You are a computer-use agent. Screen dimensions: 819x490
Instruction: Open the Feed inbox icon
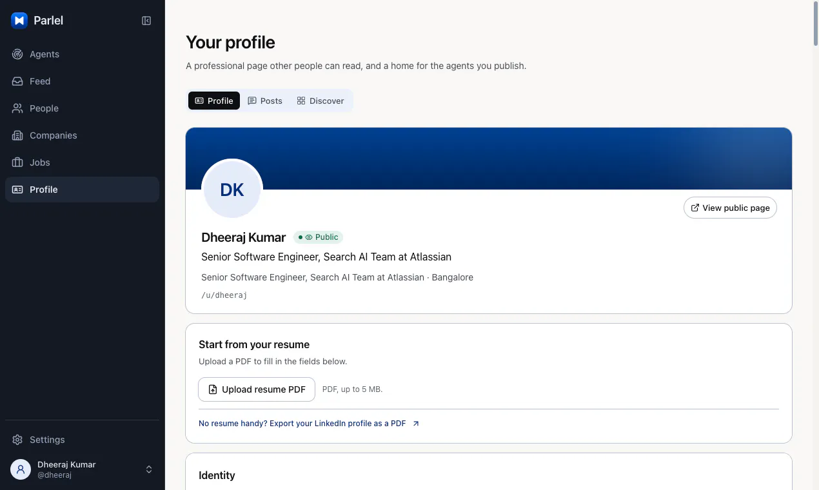click(x=17, y=81)
